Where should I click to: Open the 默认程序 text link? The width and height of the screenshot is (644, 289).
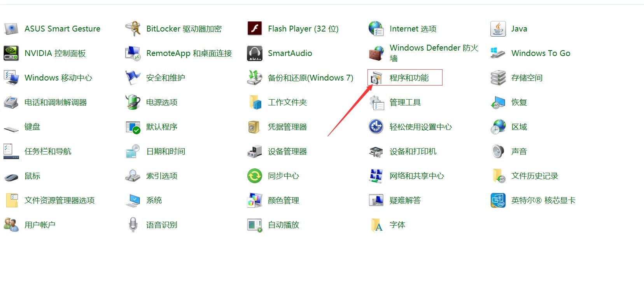click(x=162, y=127)
